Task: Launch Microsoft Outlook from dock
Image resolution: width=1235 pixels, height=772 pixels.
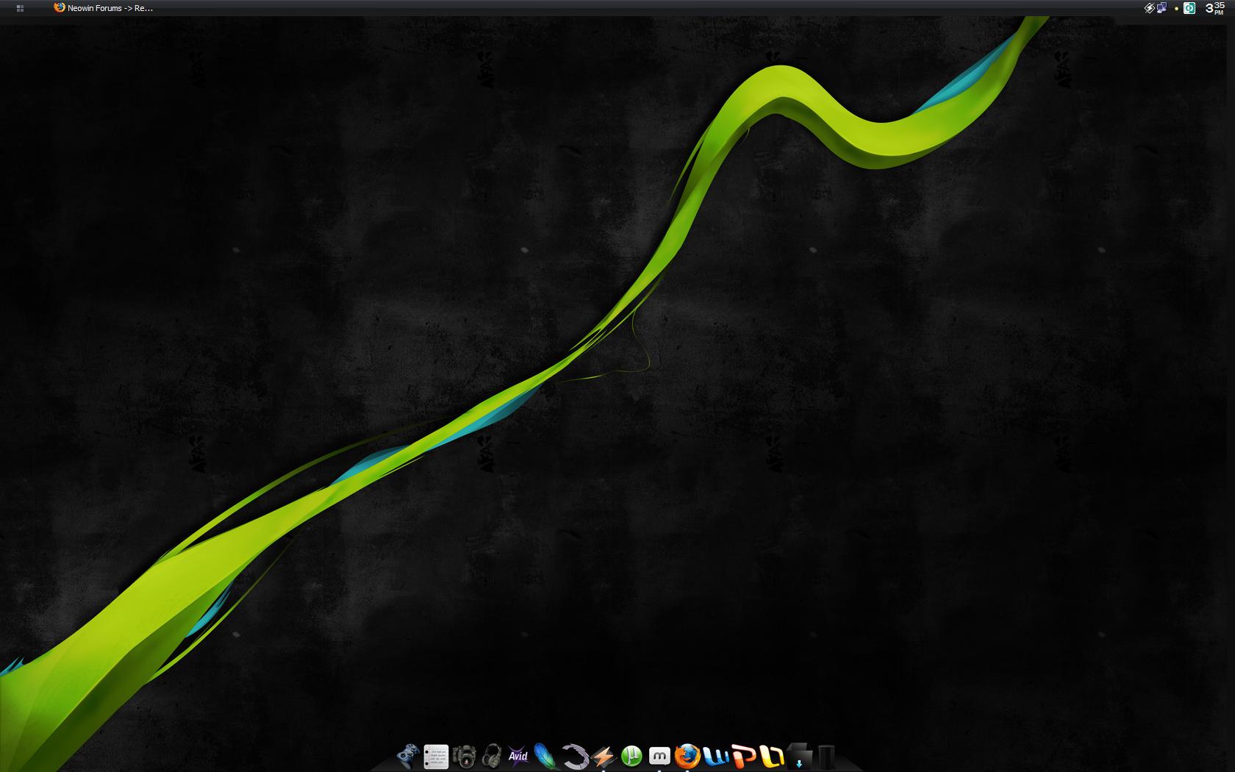Action: 771,756
